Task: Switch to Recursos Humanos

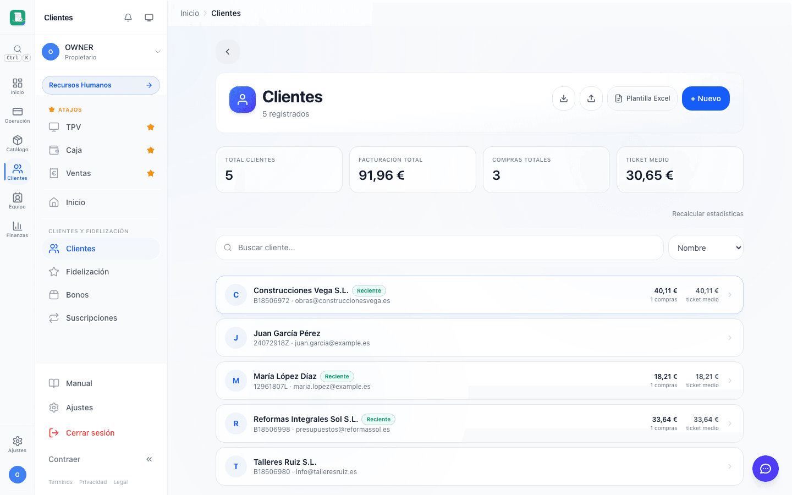Action: (x=101, y=85)
